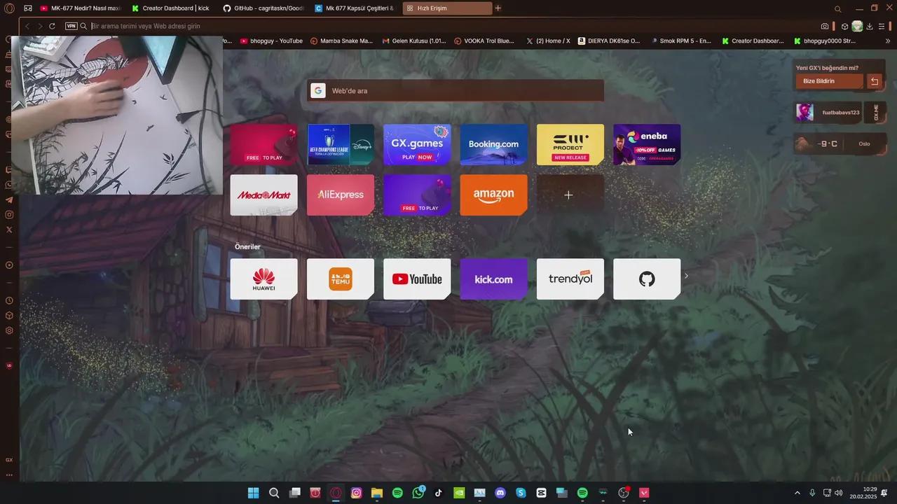Go back with the back arrow
The image size is (897, 504).
coord(27,26)
